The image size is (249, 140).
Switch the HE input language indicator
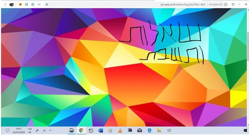coord(30,130)
